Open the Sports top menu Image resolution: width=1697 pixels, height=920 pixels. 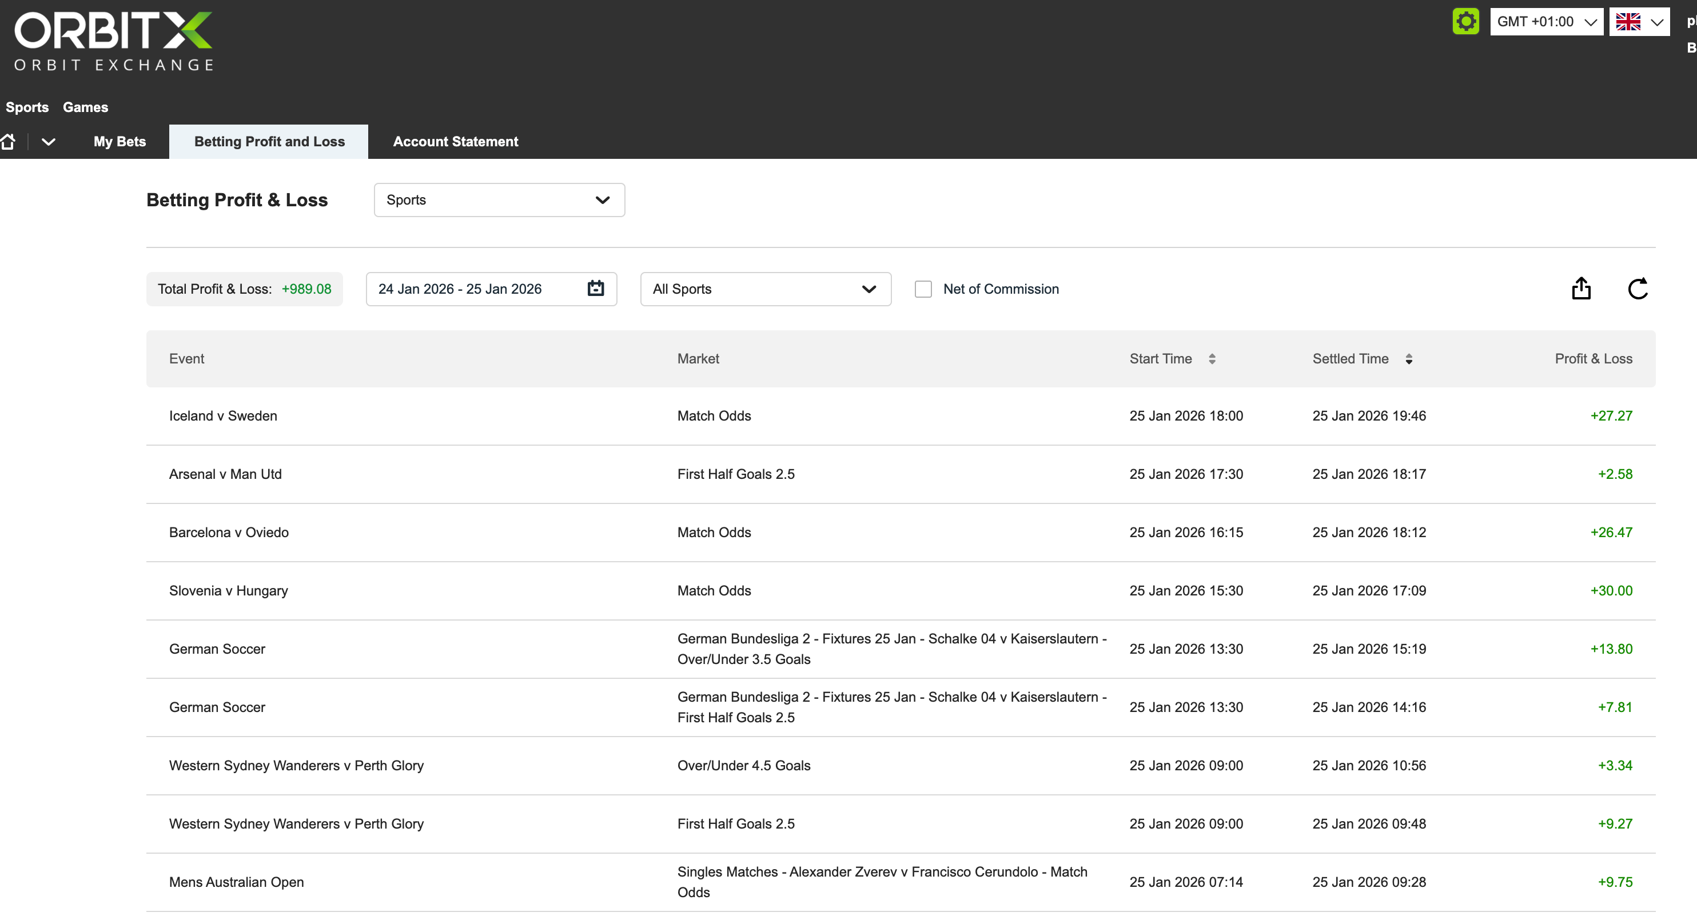click(x=27, y=107)
